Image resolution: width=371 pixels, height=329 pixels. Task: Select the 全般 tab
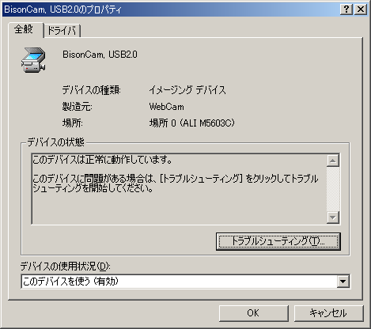coord(25,29)
